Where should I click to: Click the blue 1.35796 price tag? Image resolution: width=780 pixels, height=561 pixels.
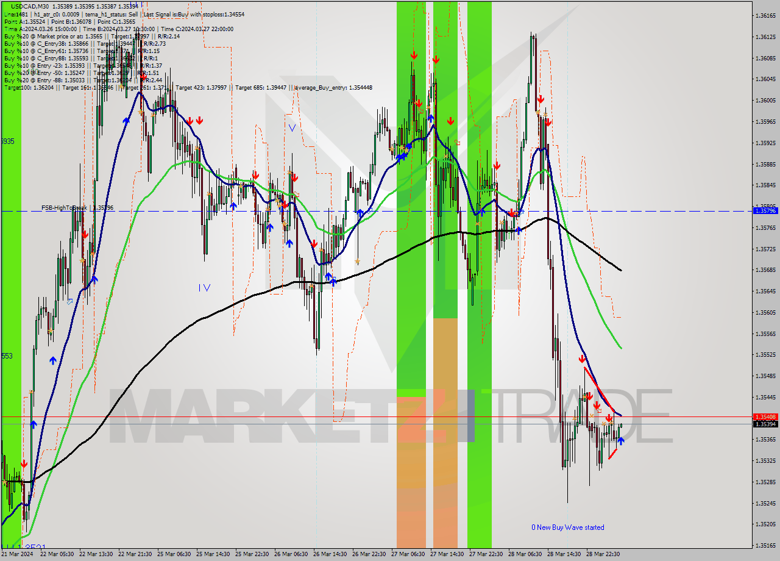click(x=765, y=211)
